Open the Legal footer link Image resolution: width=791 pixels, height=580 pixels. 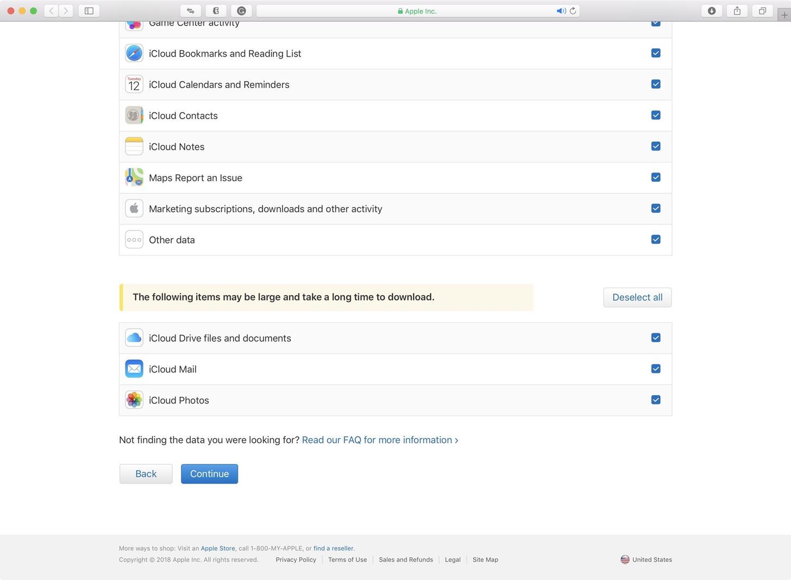[x=453, y=559]
